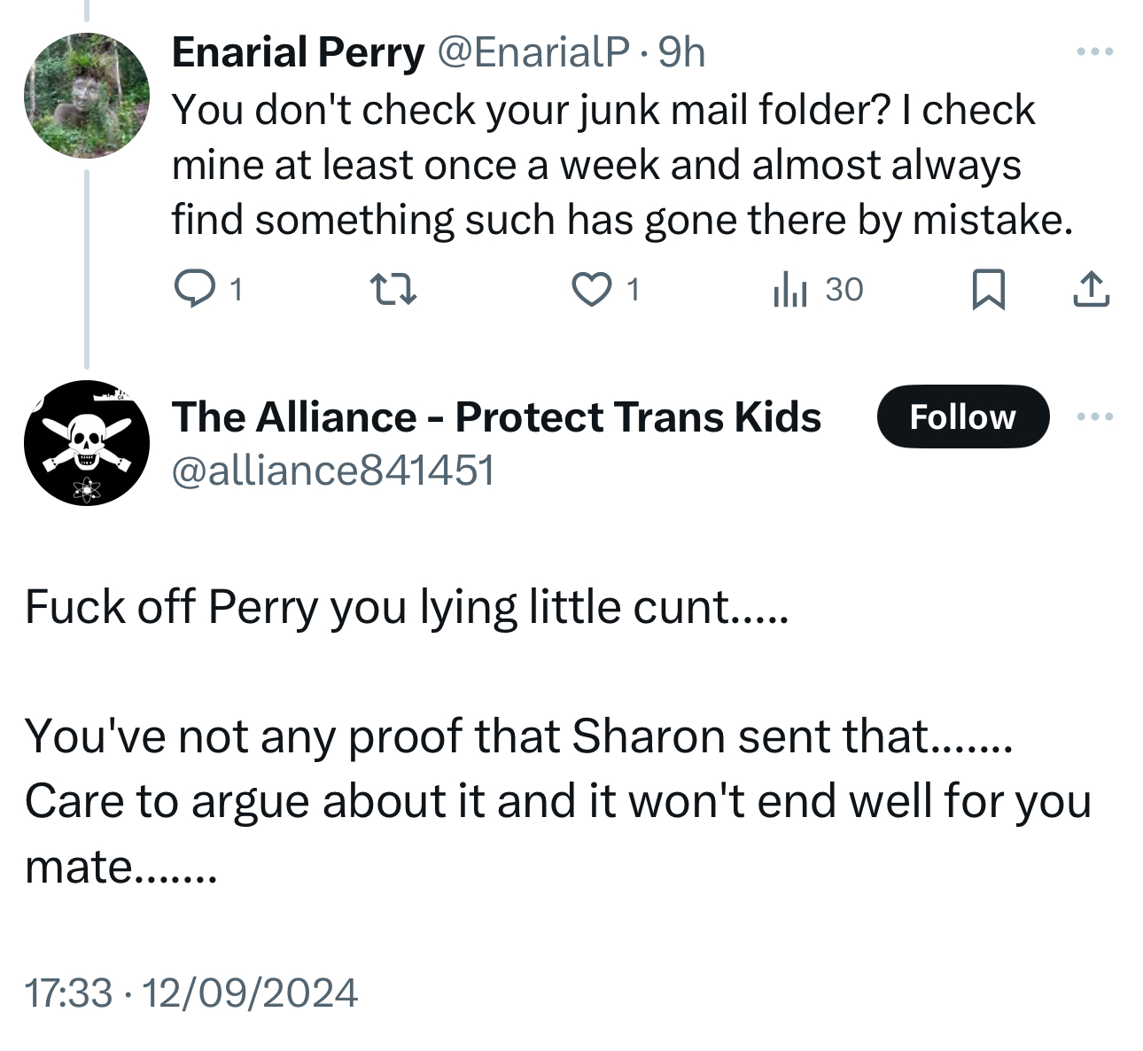View analytics icon showing 30 views

pos(789,290)
